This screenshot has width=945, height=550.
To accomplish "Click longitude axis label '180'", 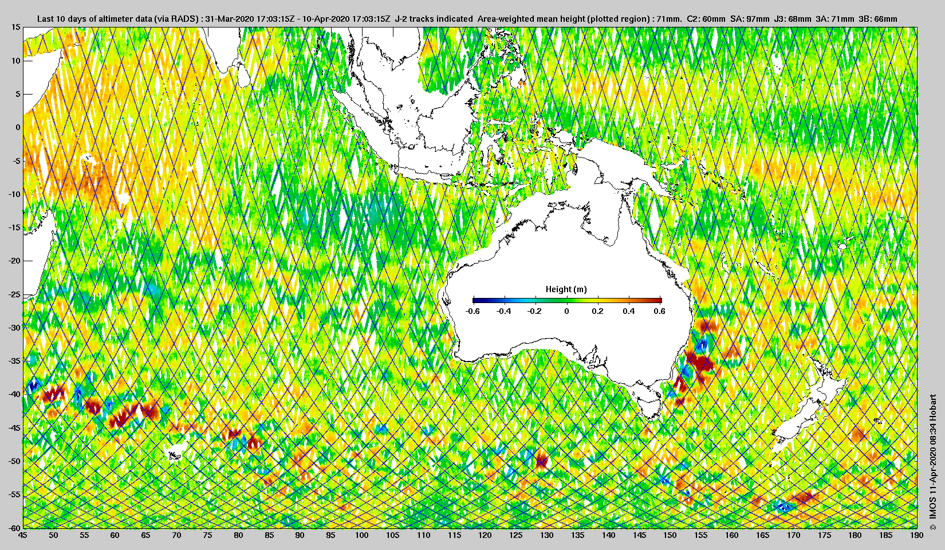I will pyautogui.click(x=855, y=535).
